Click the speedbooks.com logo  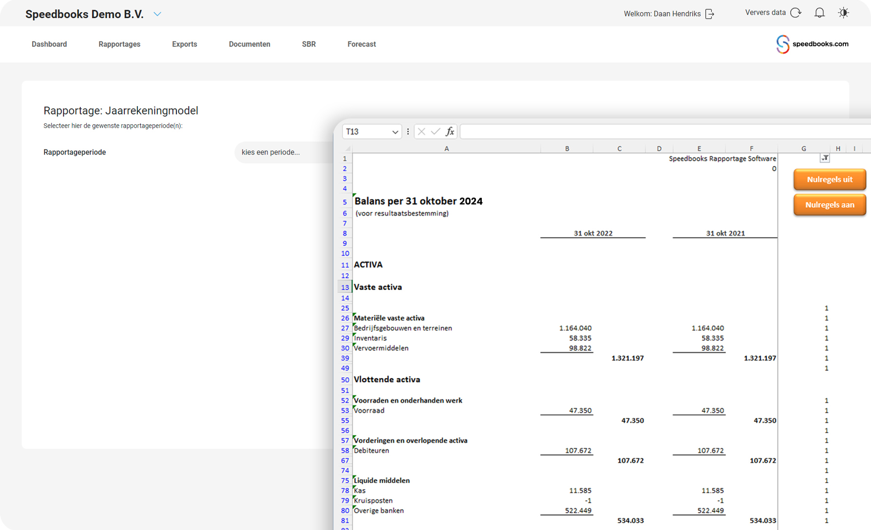(812, 44)
